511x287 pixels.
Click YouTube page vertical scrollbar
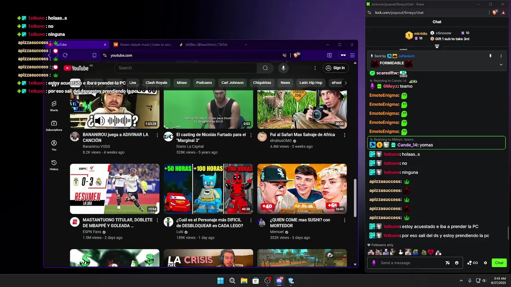coord(355,198)
